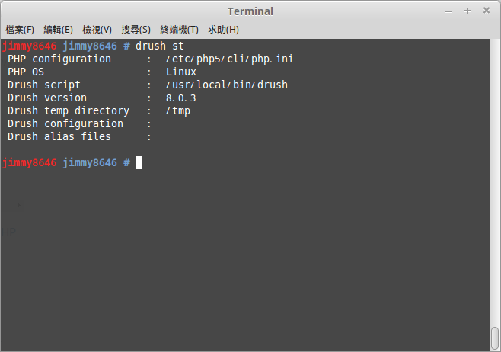
Task: Click the vertical scrollbar handle
Action: [495, 338]
